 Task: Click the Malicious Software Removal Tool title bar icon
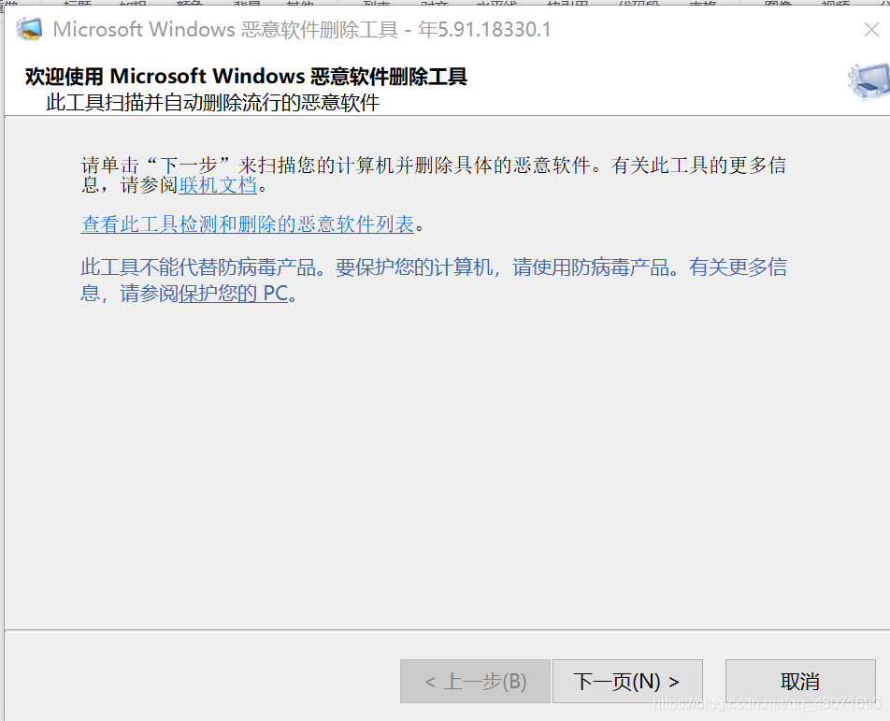(29, 29)
